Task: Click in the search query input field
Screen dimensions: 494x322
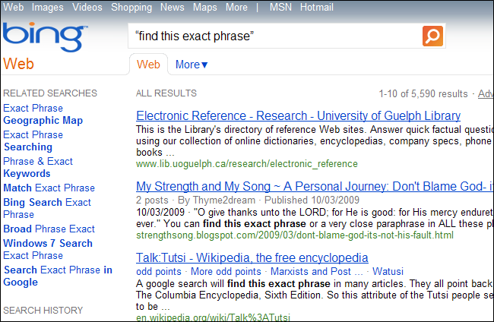Action: click(274, 36)
